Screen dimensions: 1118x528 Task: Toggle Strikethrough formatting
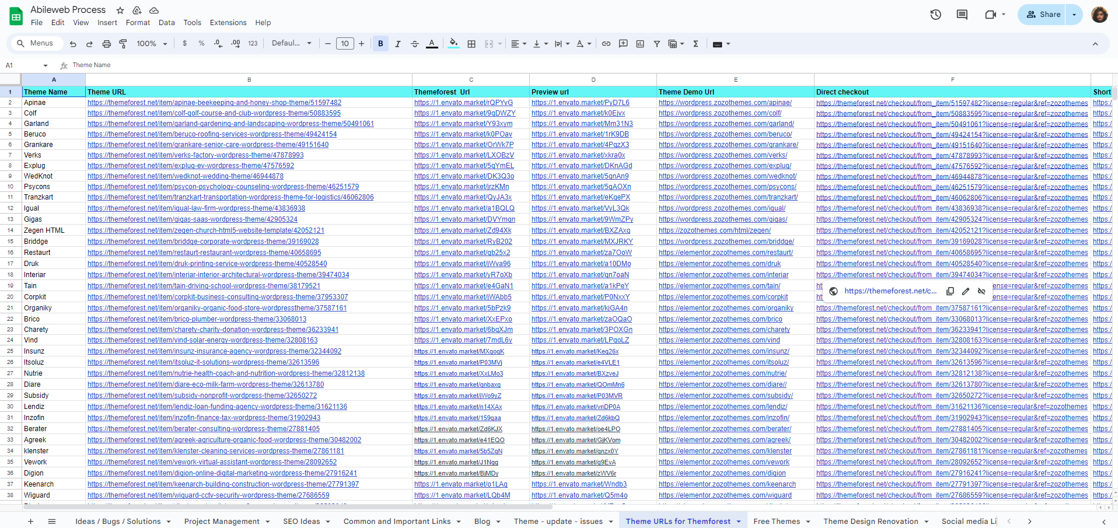pyautogui.click(x=415, y=44)
